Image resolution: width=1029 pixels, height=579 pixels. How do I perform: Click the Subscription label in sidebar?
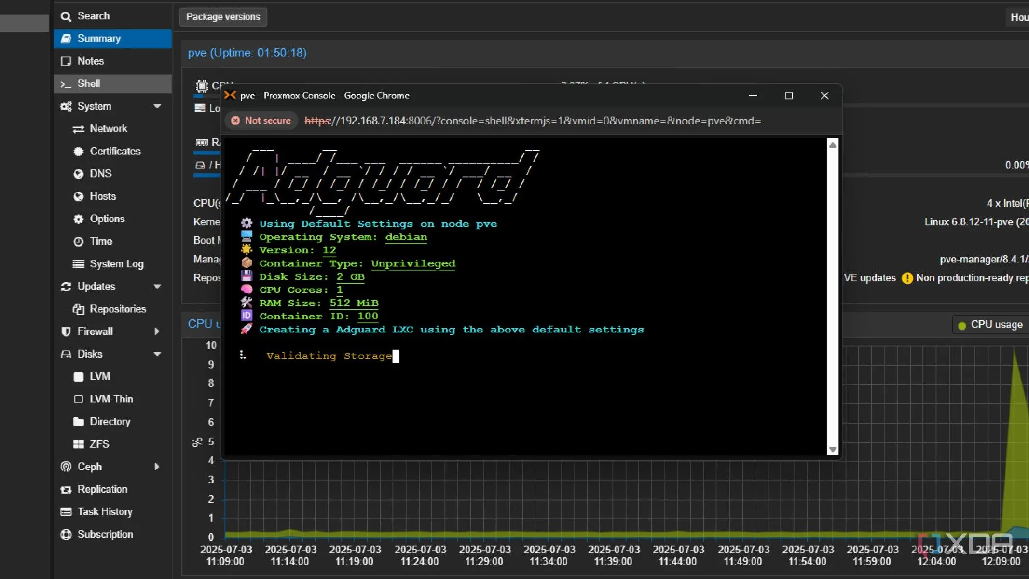click(x=105, y=535)
